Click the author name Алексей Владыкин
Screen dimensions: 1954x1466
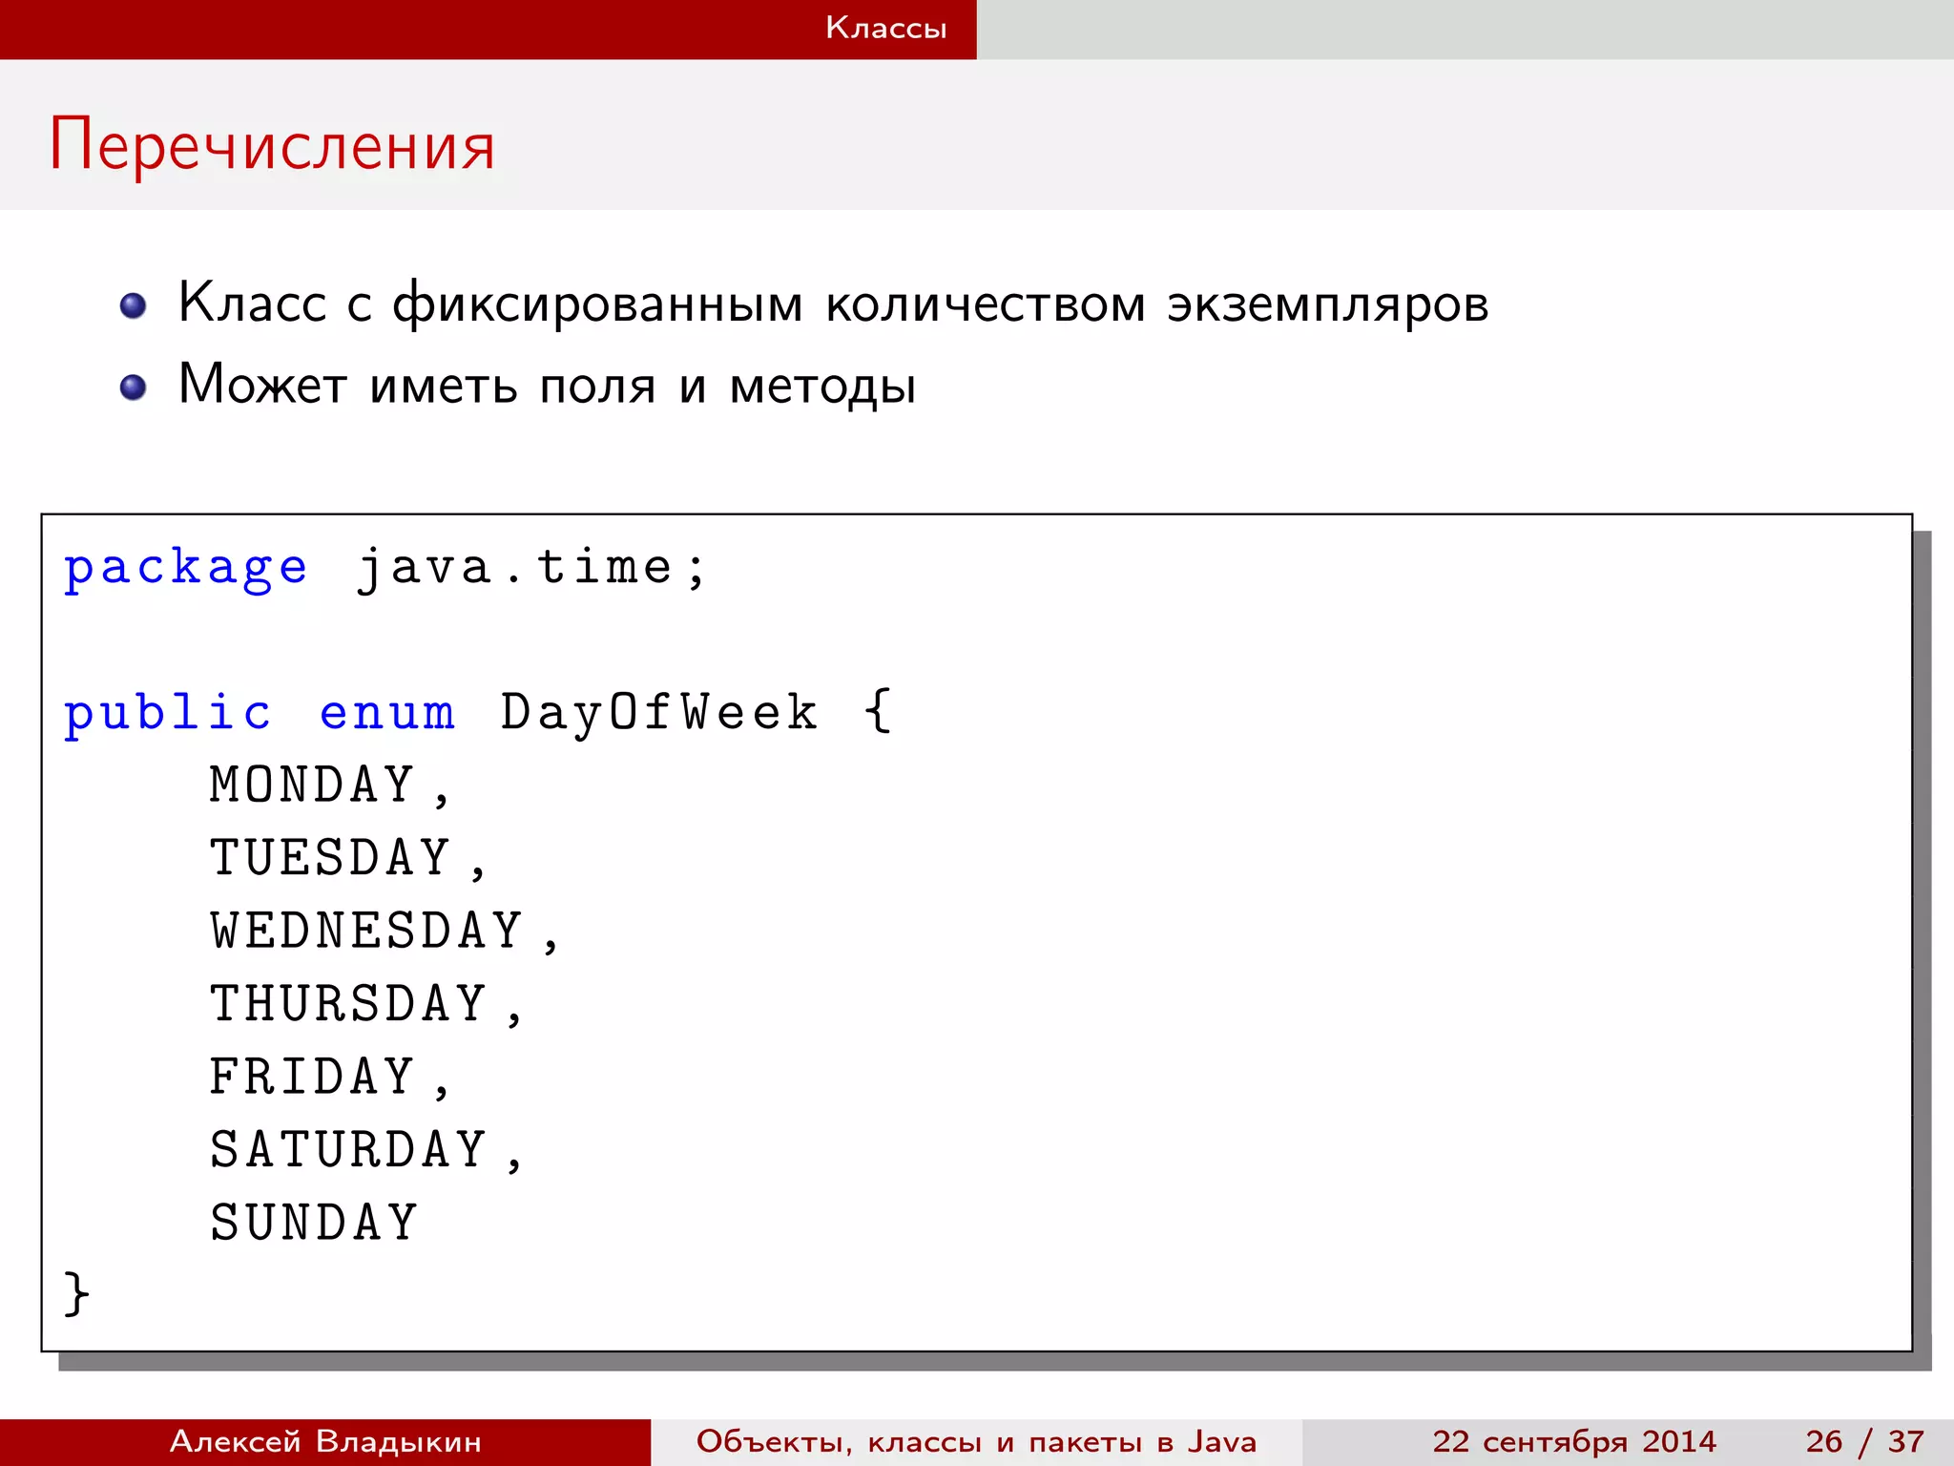click(325, 1441)
